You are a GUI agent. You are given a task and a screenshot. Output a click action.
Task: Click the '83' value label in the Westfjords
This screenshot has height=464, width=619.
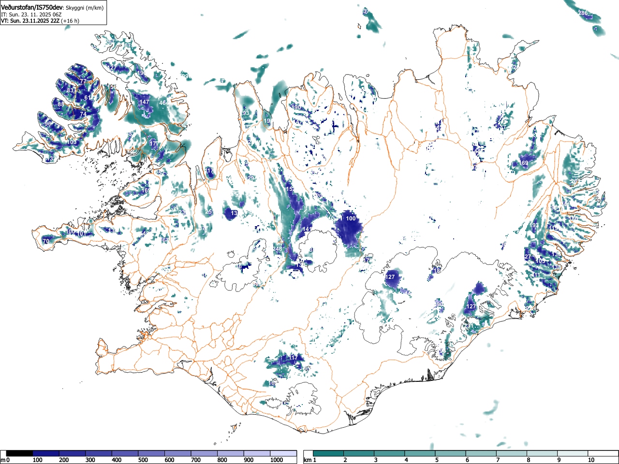pos(70,90)
